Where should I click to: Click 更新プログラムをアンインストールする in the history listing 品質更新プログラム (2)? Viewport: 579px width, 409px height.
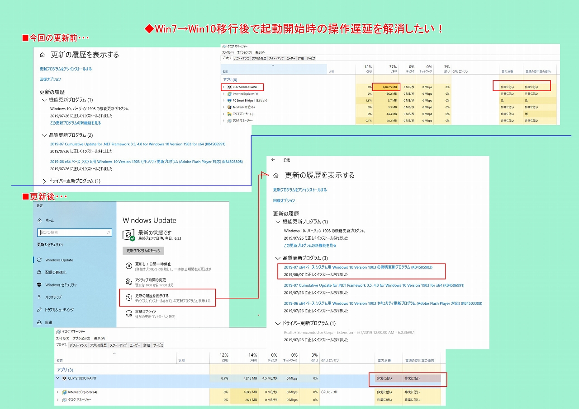point(66,69)
